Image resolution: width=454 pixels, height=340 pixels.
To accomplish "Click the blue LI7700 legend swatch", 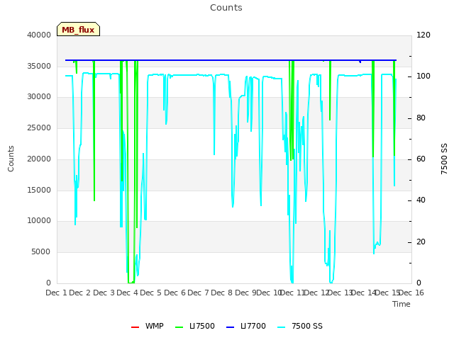I will (230, 327).
